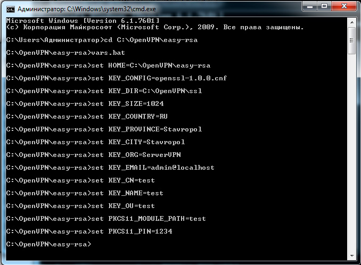Click the 'Microsoft Windows [Version 6.1.7601]' line
This screenshot has width=361, height=265.
point(83,21)
